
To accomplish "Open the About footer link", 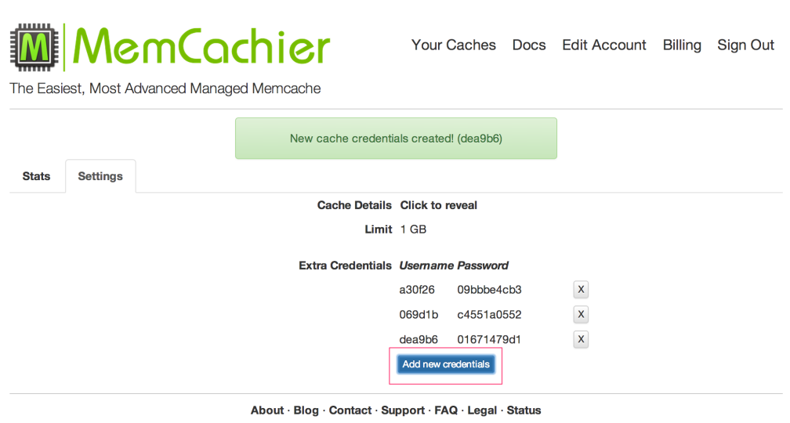I will (x=267, y=410).
